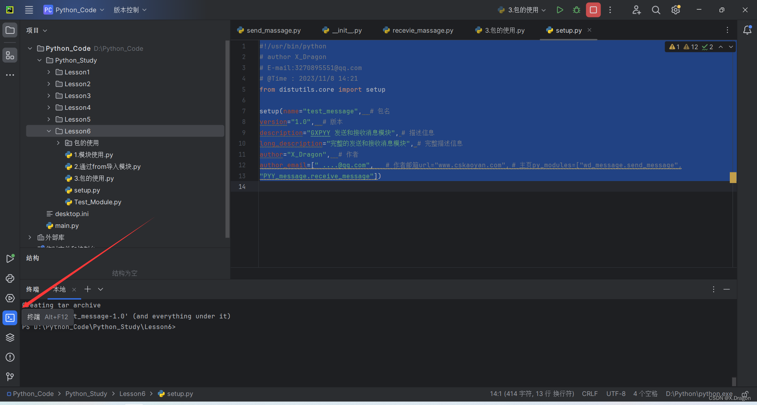
Task: Collapse the Python_Code root folder
Action: pos(30,48)
